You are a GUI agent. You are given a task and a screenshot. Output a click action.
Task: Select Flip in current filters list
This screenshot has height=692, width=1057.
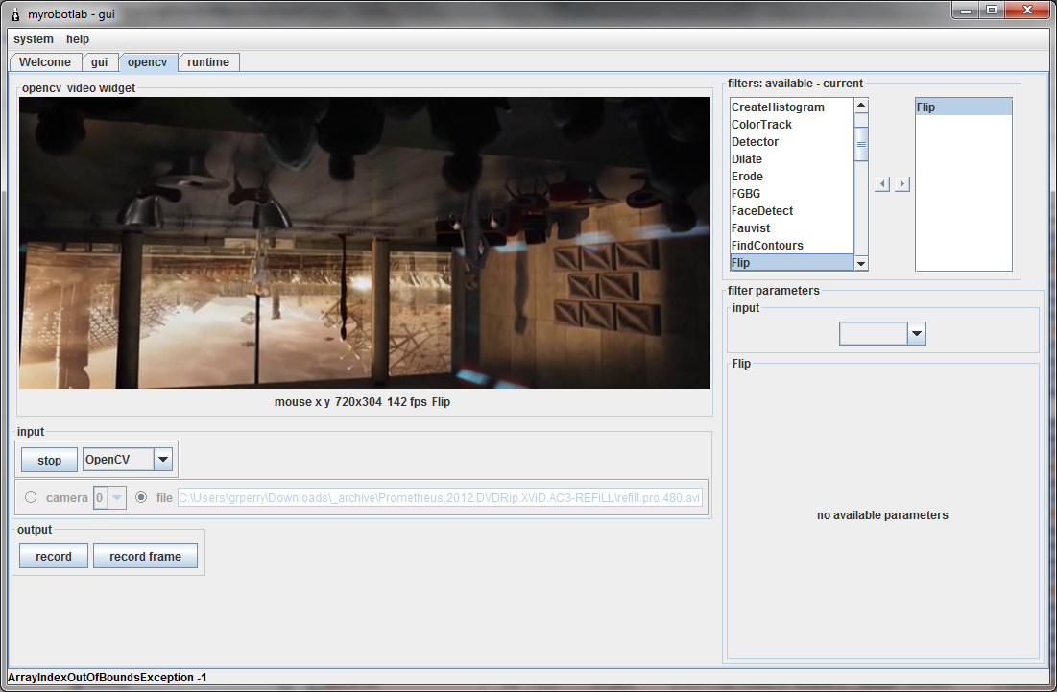(x=964, y=107)
